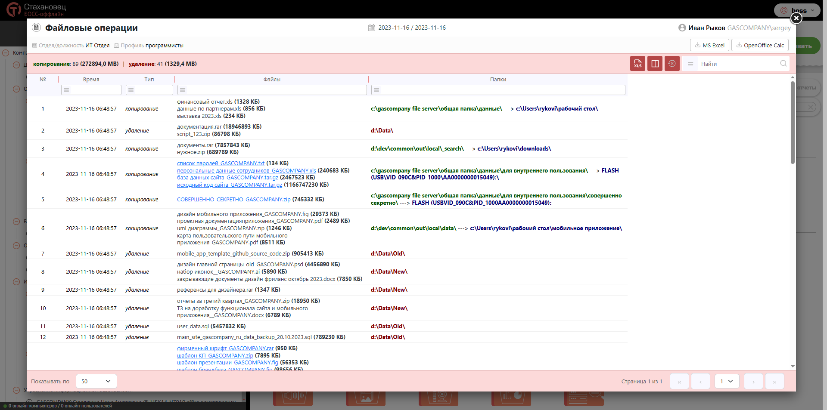Click the reset filters icon
827x410 pixels.
pyautogui.click(x=672, y=64)
